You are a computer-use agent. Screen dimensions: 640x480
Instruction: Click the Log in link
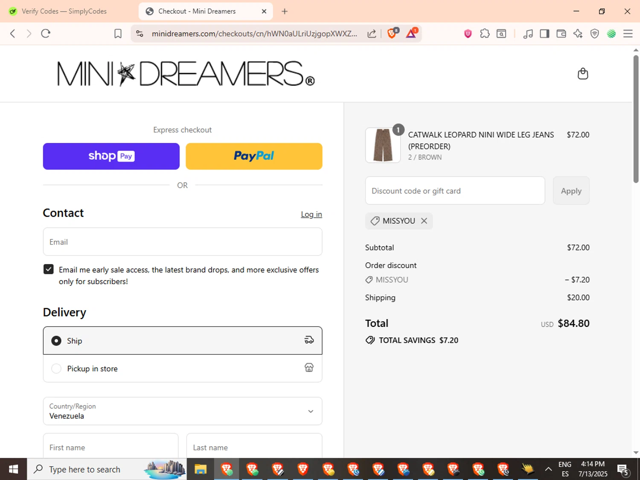[311, 214]
